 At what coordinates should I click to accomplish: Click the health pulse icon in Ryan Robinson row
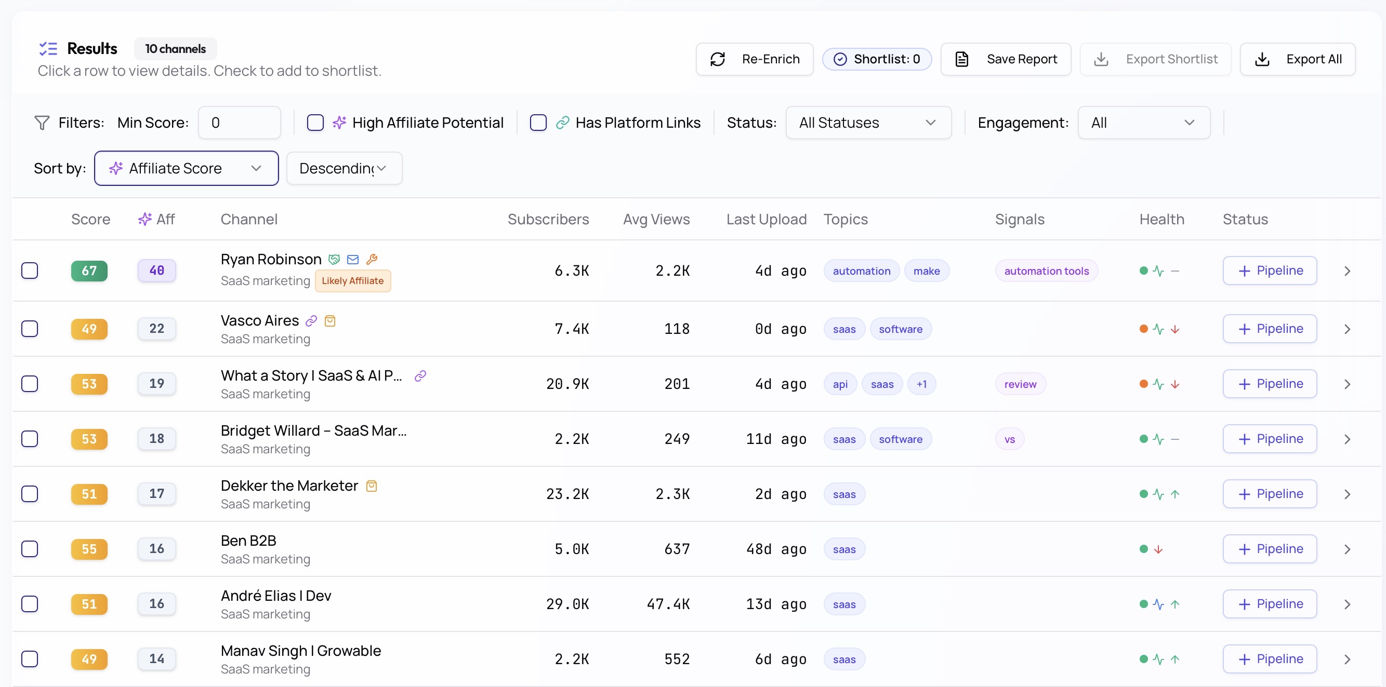click(1158, 271)
